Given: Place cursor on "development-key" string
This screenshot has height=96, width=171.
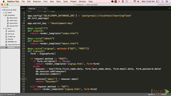Looking at the screenshot, I should (62, 23).
